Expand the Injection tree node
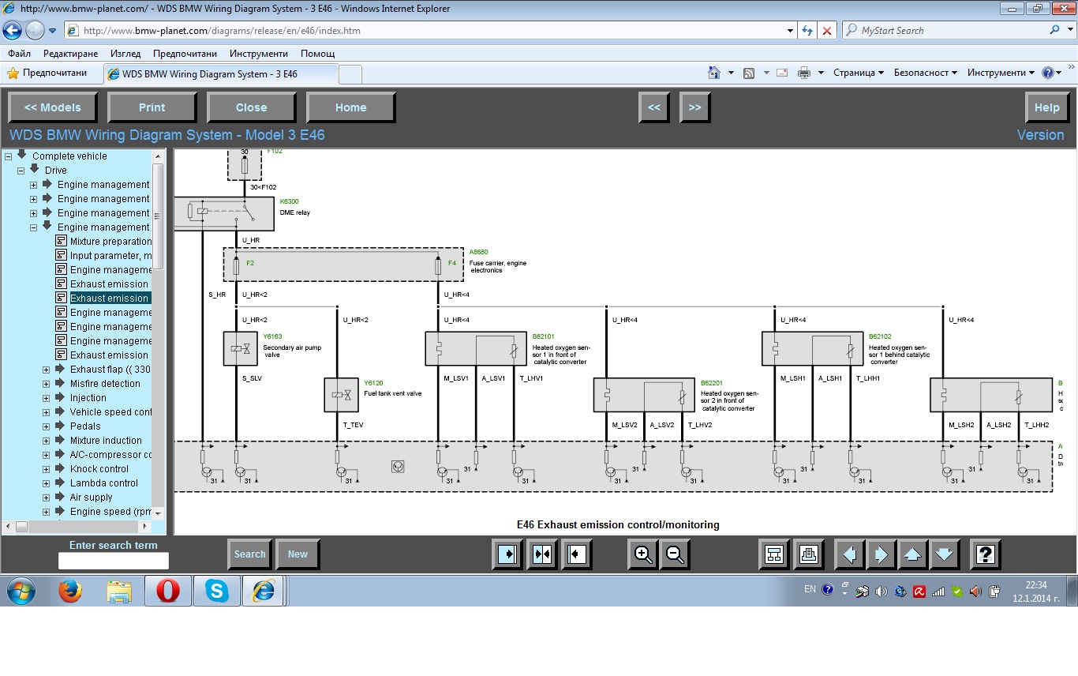This screenshot has height=676, width=1078. point(47,398)
